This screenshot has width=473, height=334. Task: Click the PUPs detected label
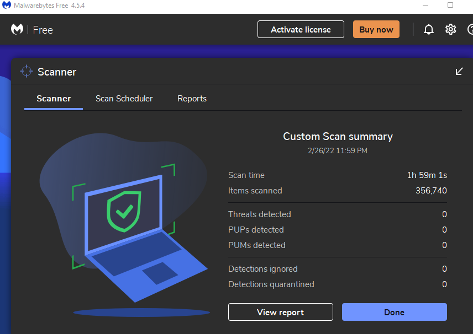(256, 230)
